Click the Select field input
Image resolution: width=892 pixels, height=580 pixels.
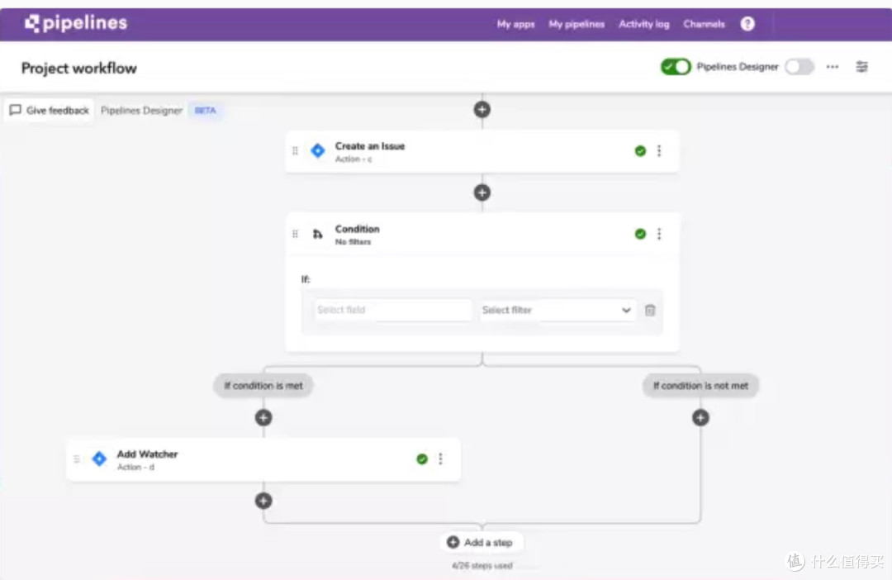(393, 310)
